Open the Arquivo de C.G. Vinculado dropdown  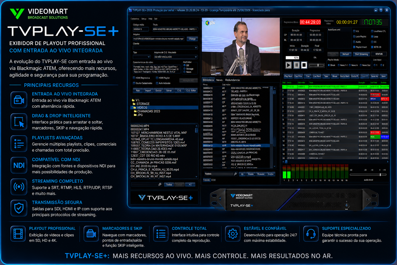[x=176, y=57]
